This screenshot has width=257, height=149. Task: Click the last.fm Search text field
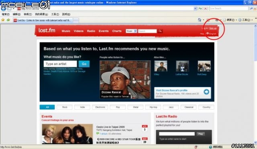click(x=147, y=31)
